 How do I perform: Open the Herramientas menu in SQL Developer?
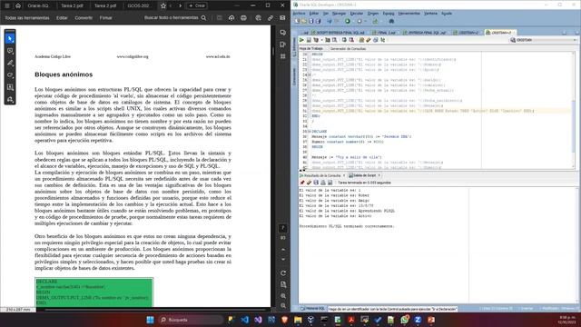[409, 14]
